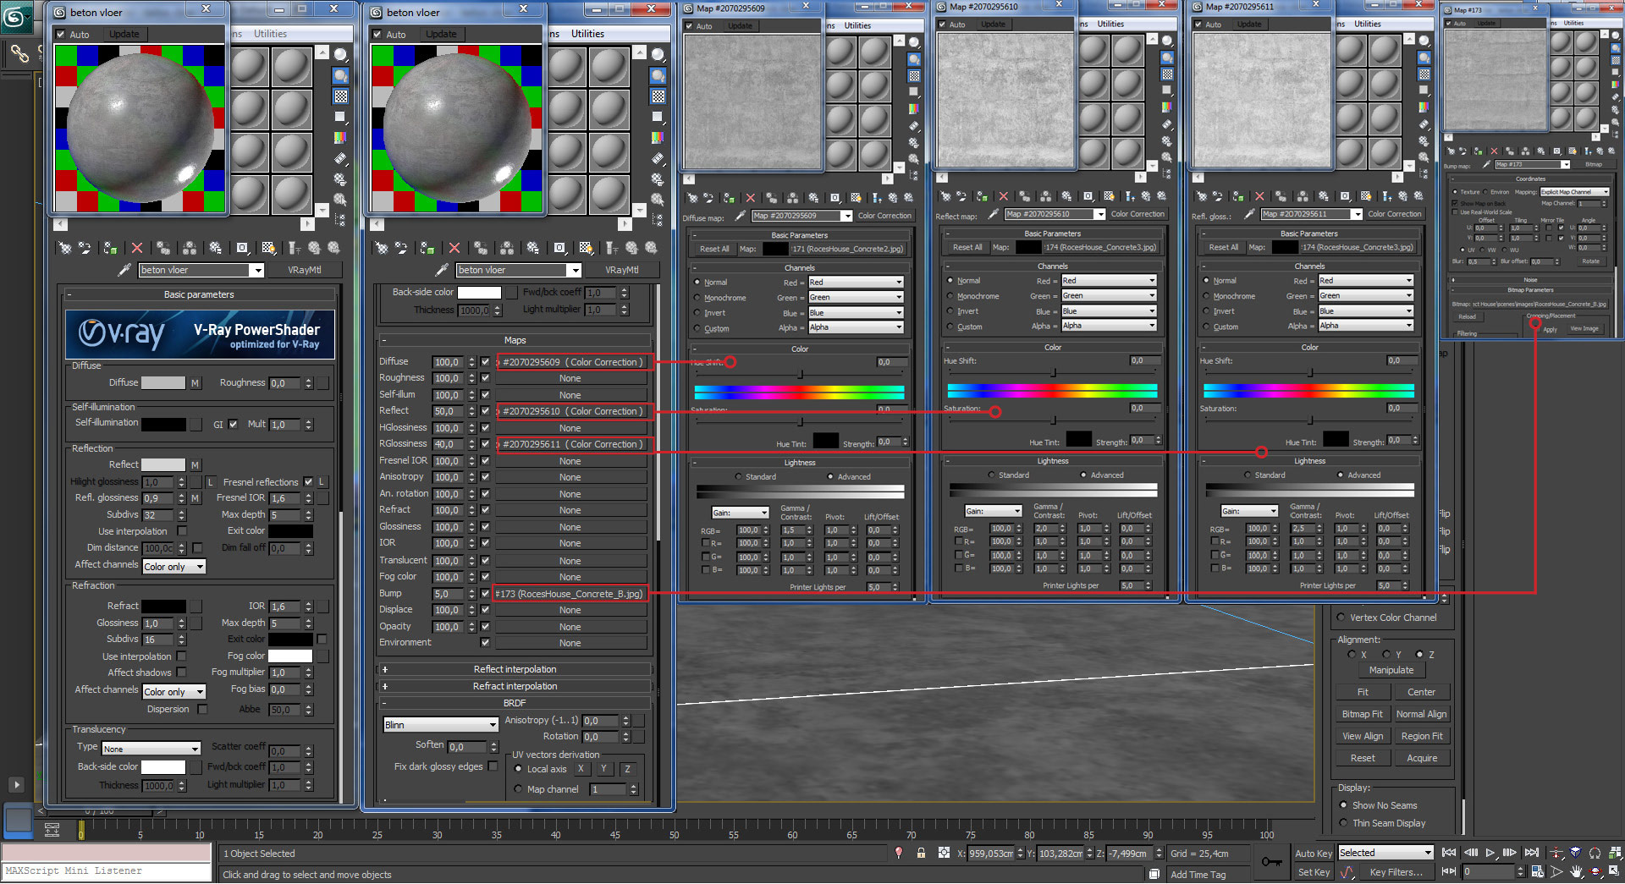Open Time Configuration icon
This screenshot has width=1625, height=884.
[1538, 871]
